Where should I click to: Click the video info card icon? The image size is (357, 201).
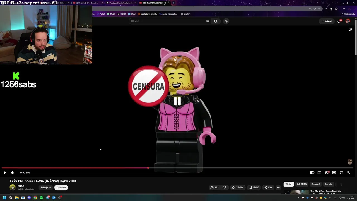(x=350, y=29)
